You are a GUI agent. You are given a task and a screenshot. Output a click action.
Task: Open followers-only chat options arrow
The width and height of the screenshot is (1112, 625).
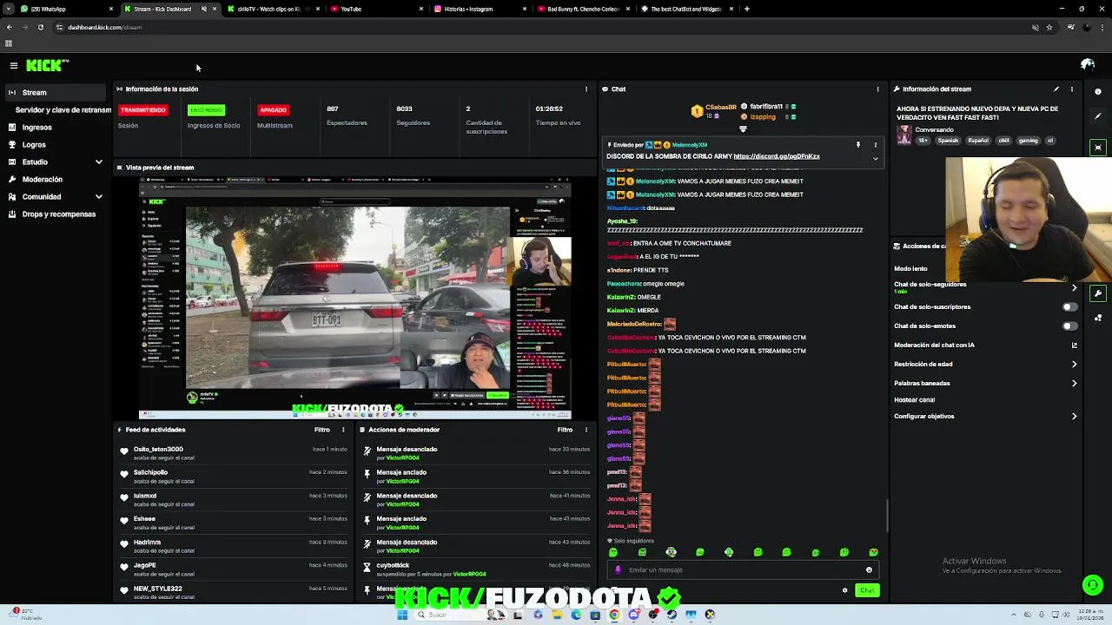click(x=1074, y=287)
